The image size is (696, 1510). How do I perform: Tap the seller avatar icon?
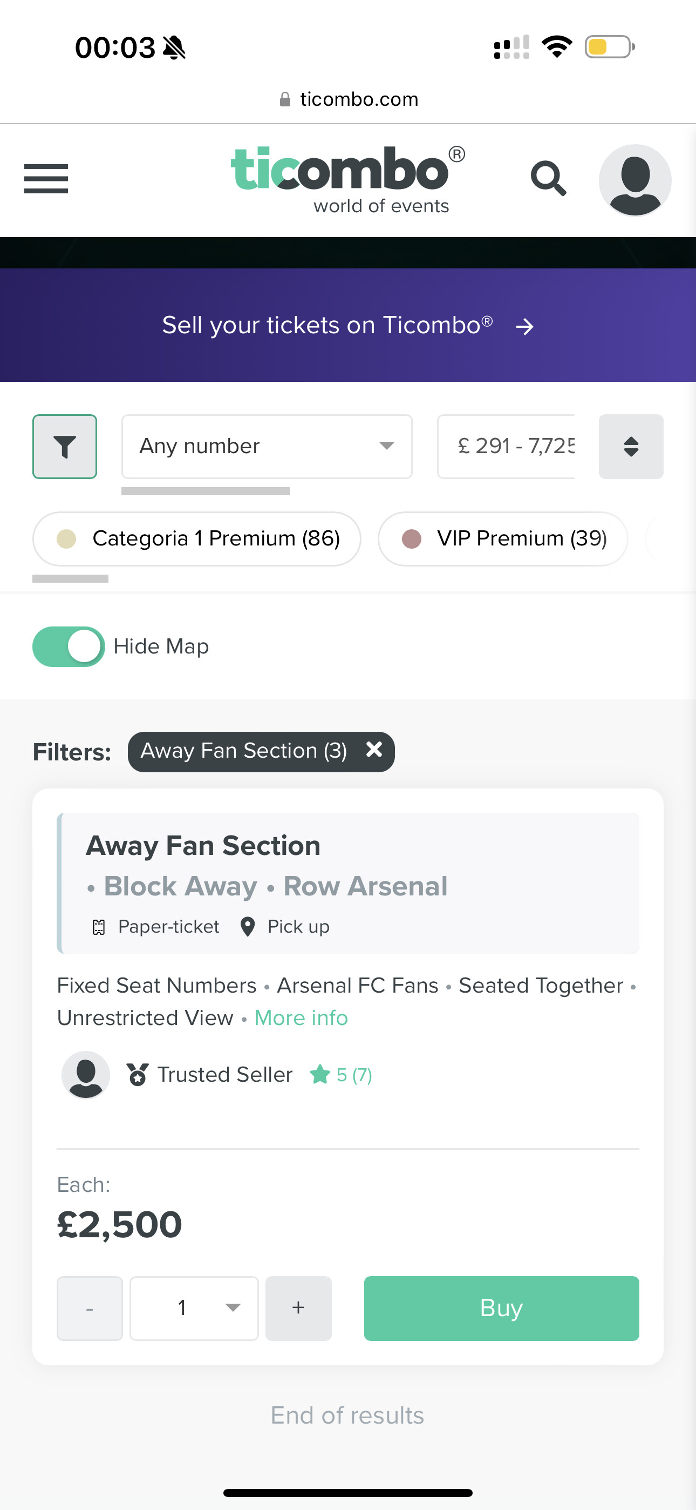tap(86, 1074)
